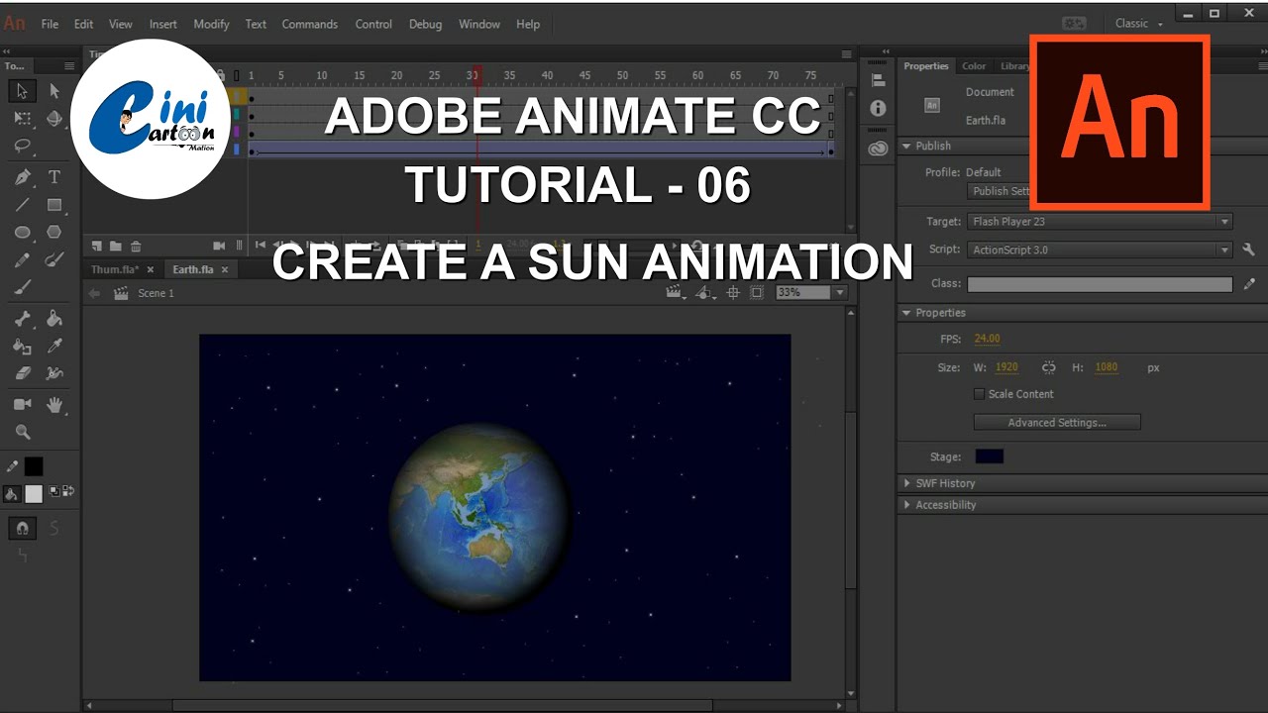Open the Modify menu

(x=211, y=24)
